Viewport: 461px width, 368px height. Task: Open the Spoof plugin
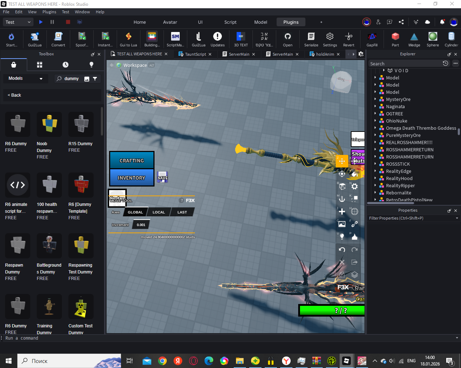(82, 39)
